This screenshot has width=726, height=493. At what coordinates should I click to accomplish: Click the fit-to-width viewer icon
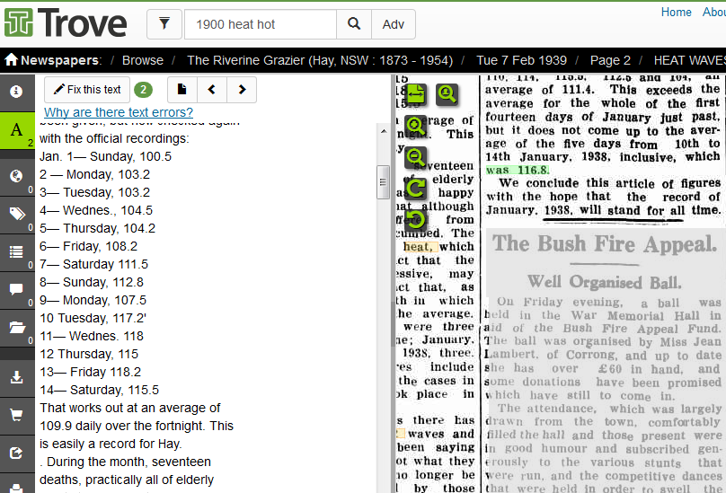415,93
